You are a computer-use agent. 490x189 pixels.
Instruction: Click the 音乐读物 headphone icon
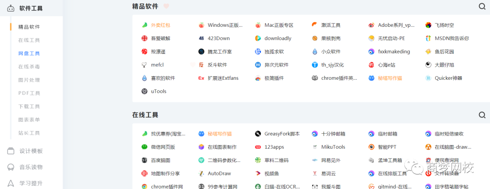[11, 167]
